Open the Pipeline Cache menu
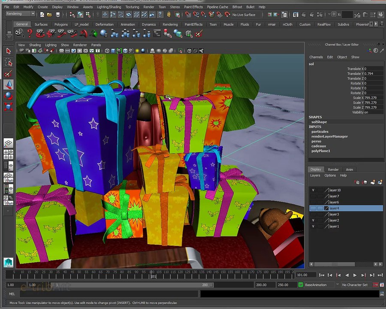386x309 pixels. tap(217, 7)
